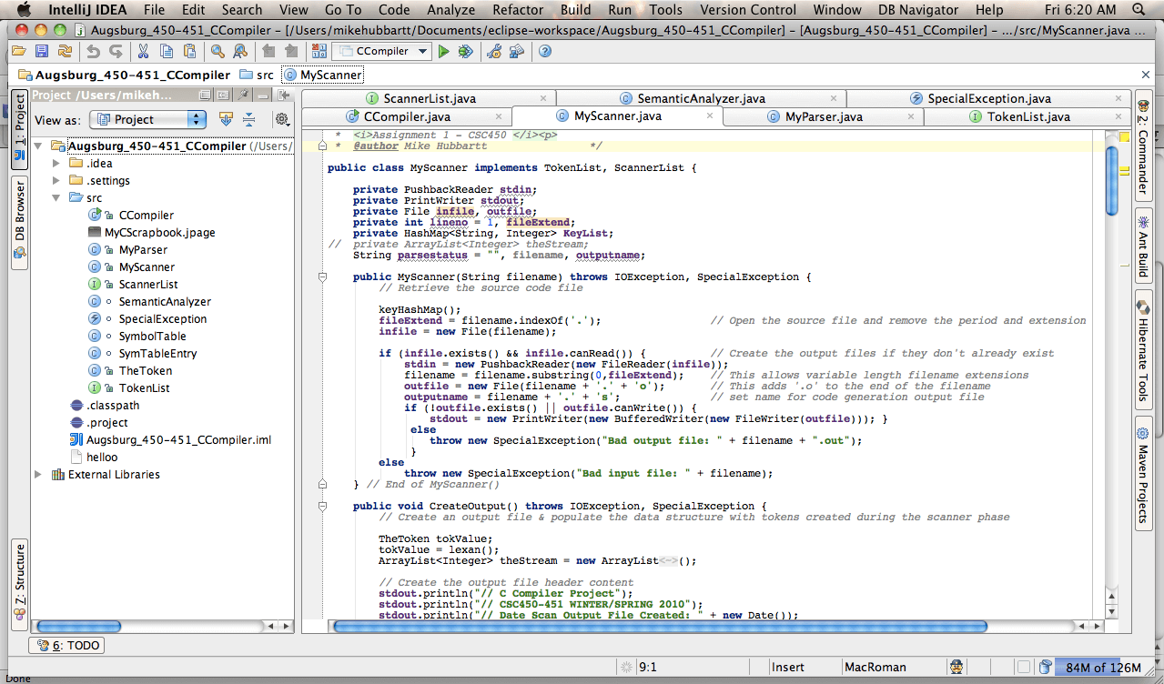1164x684 pixels.
Task: Click the Save All toolbar icon
Action: 41,51
